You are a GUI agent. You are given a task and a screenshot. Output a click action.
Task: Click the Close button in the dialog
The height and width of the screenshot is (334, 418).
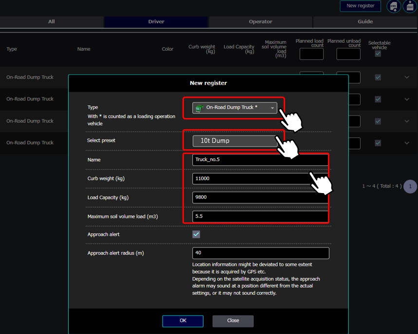tap(233, 321)
